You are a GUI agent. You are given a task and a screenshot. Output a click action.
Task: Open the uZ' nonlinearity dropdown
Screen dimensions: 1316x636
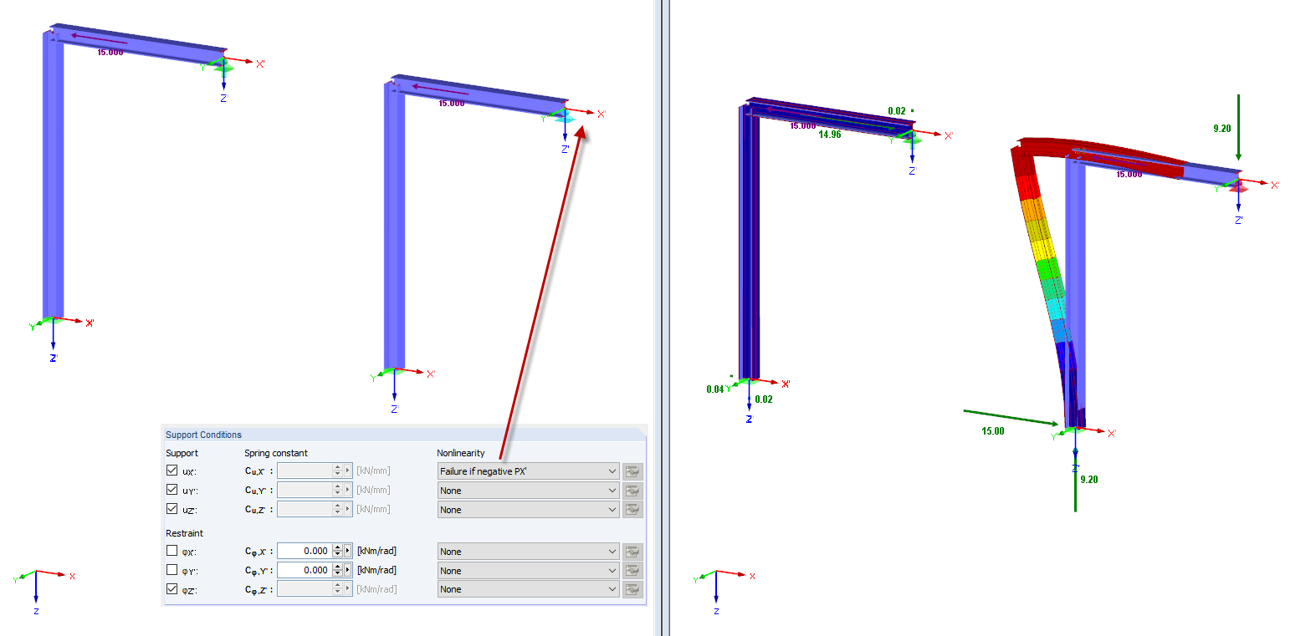click(x=528, y=510)
